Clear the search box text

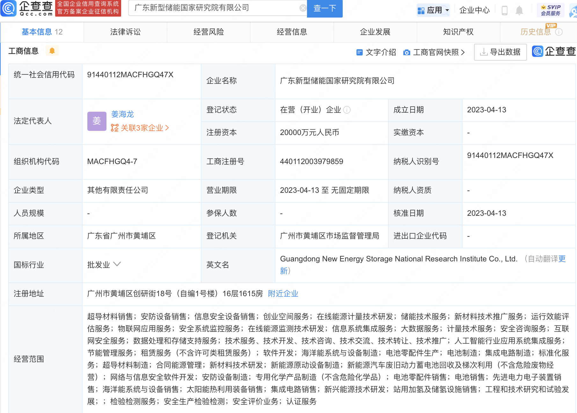pos(303,8)
